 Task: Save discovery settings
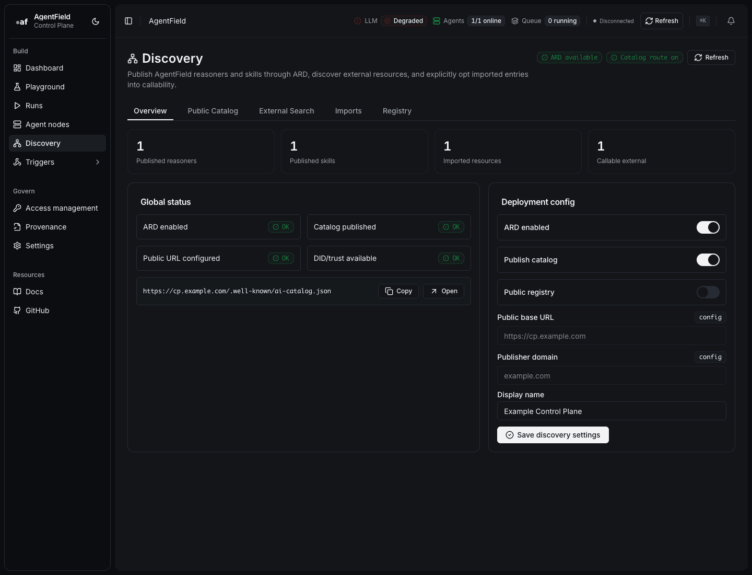click(x=553, y=435)
